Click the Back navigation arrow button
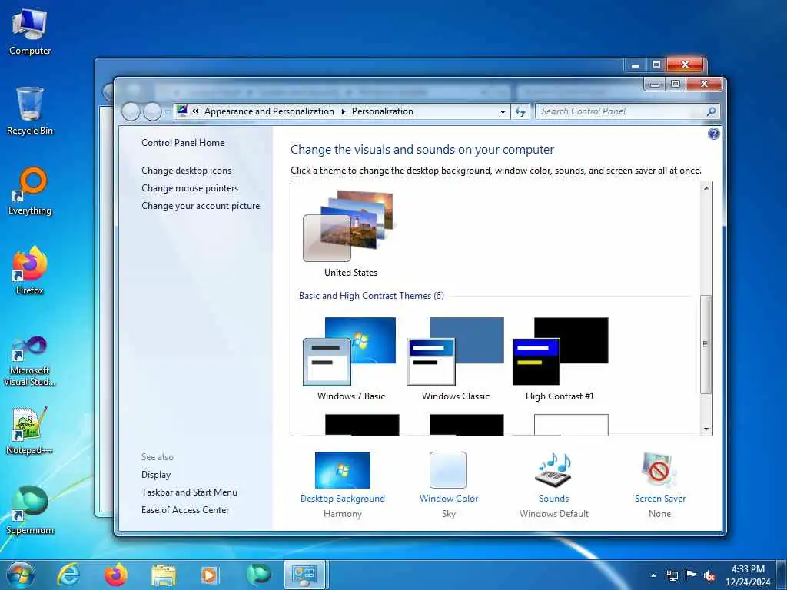The height and width of the screenshot is (590, 787). (x=131, y=111)
